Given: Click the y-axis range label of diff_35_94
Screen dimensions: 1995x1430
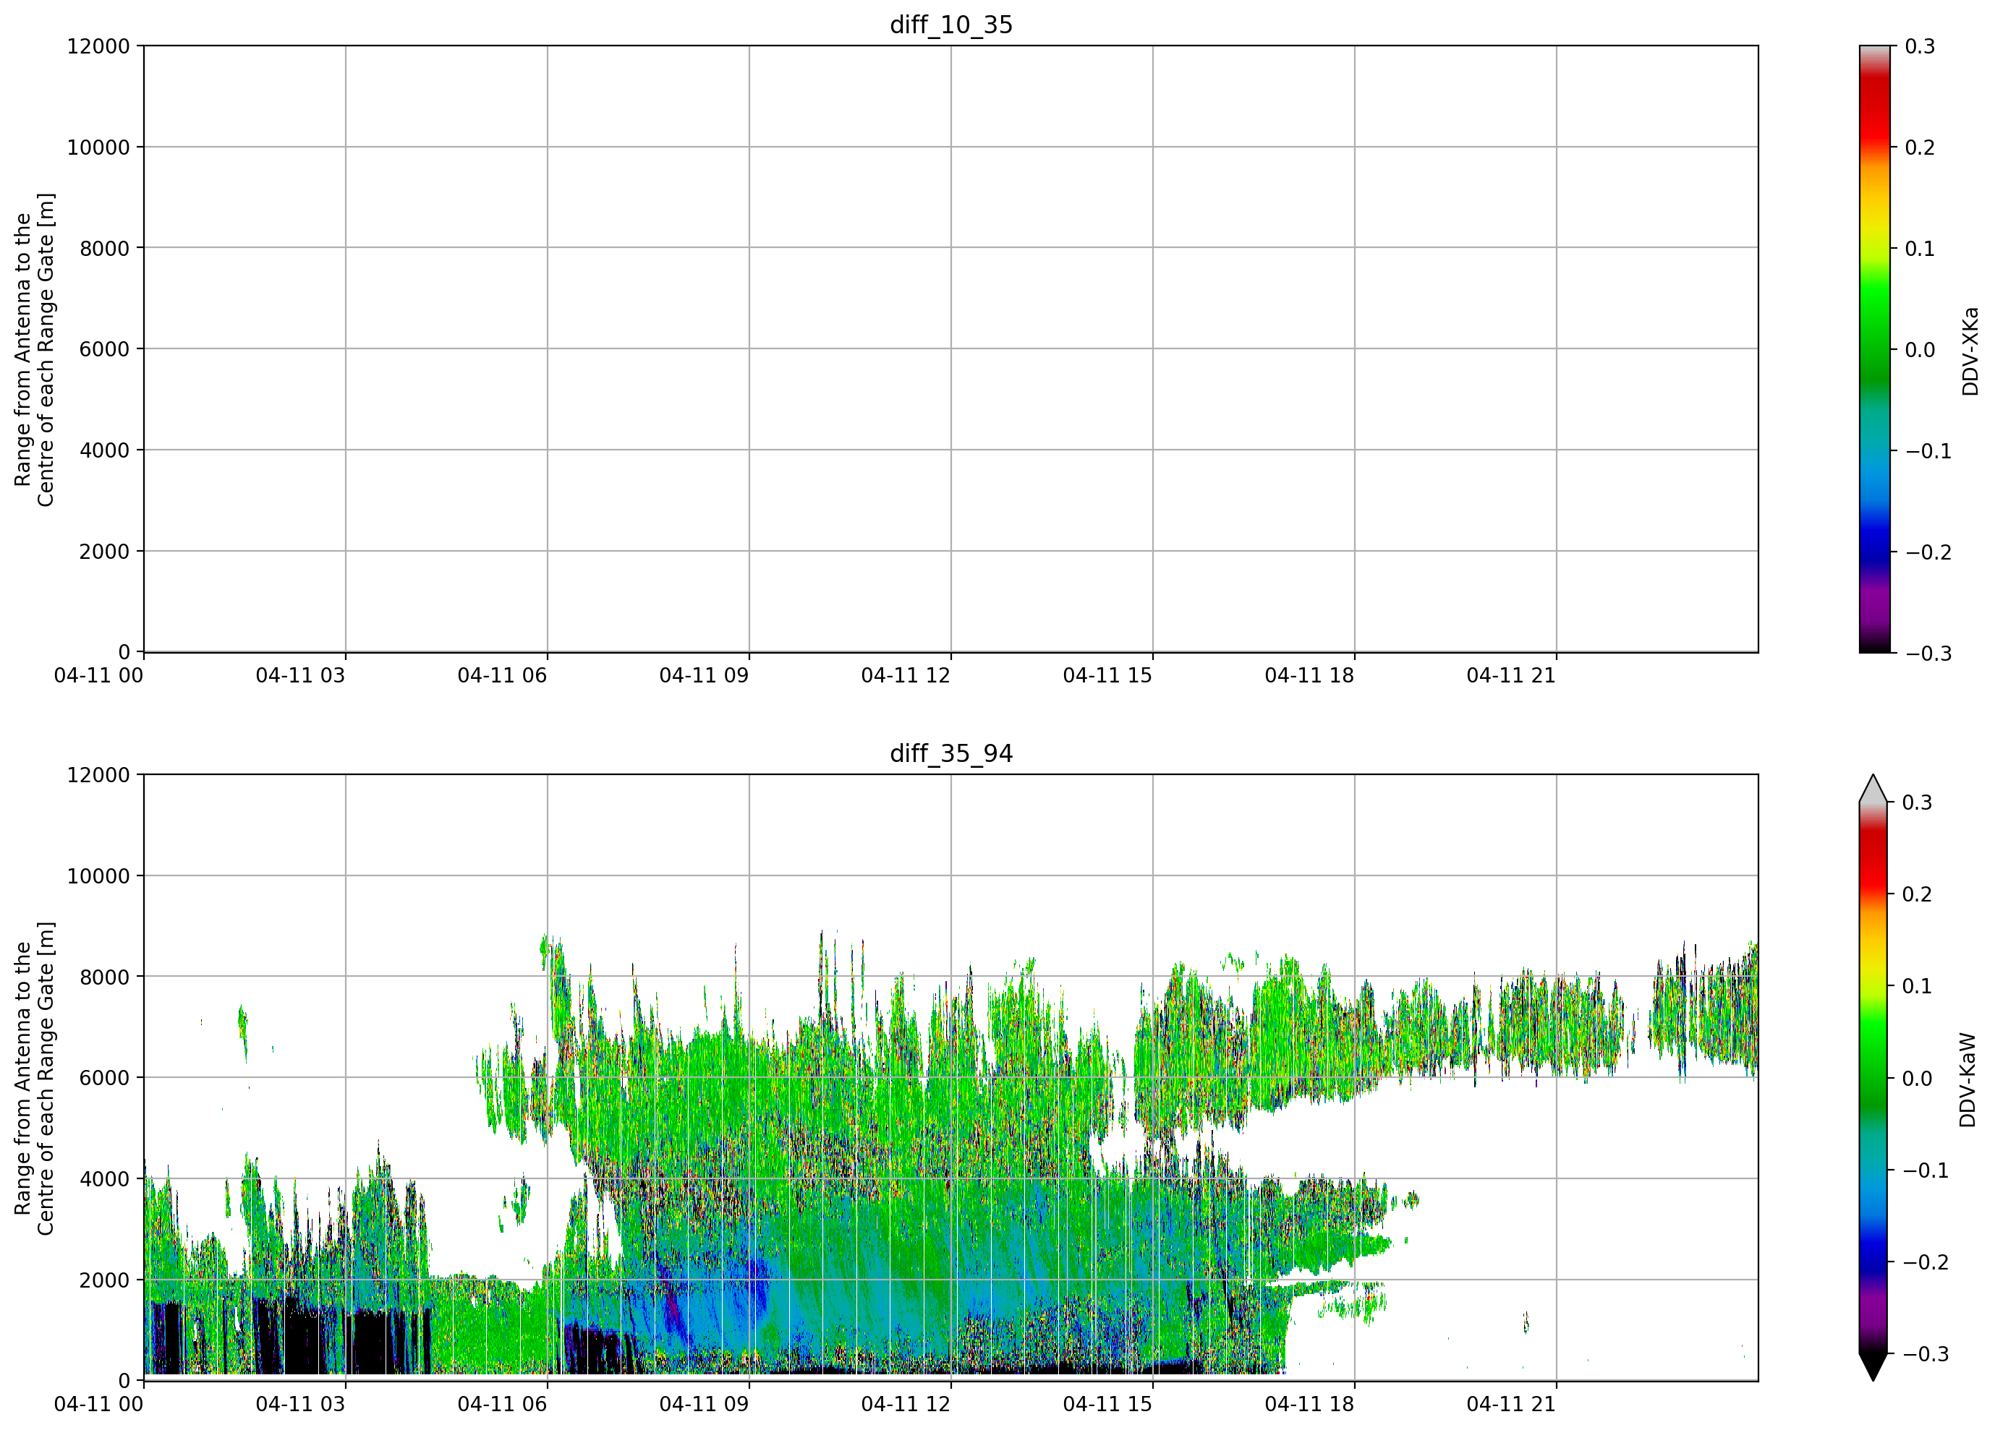Looking at the screenshot, I should (x=34, y=1077).
